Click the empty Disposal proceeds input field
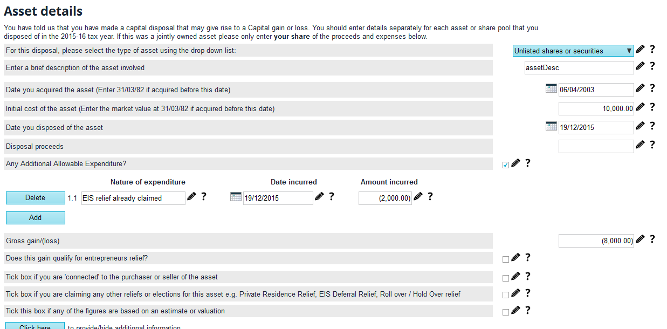This screenshot has width=667, height=329. coord(596,146)
